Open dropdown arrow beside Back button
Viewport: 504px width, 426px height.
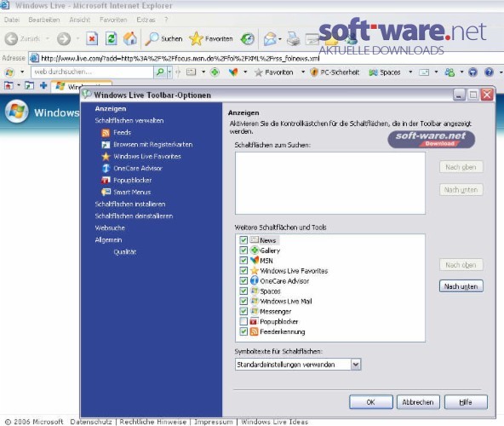[48, 39]
